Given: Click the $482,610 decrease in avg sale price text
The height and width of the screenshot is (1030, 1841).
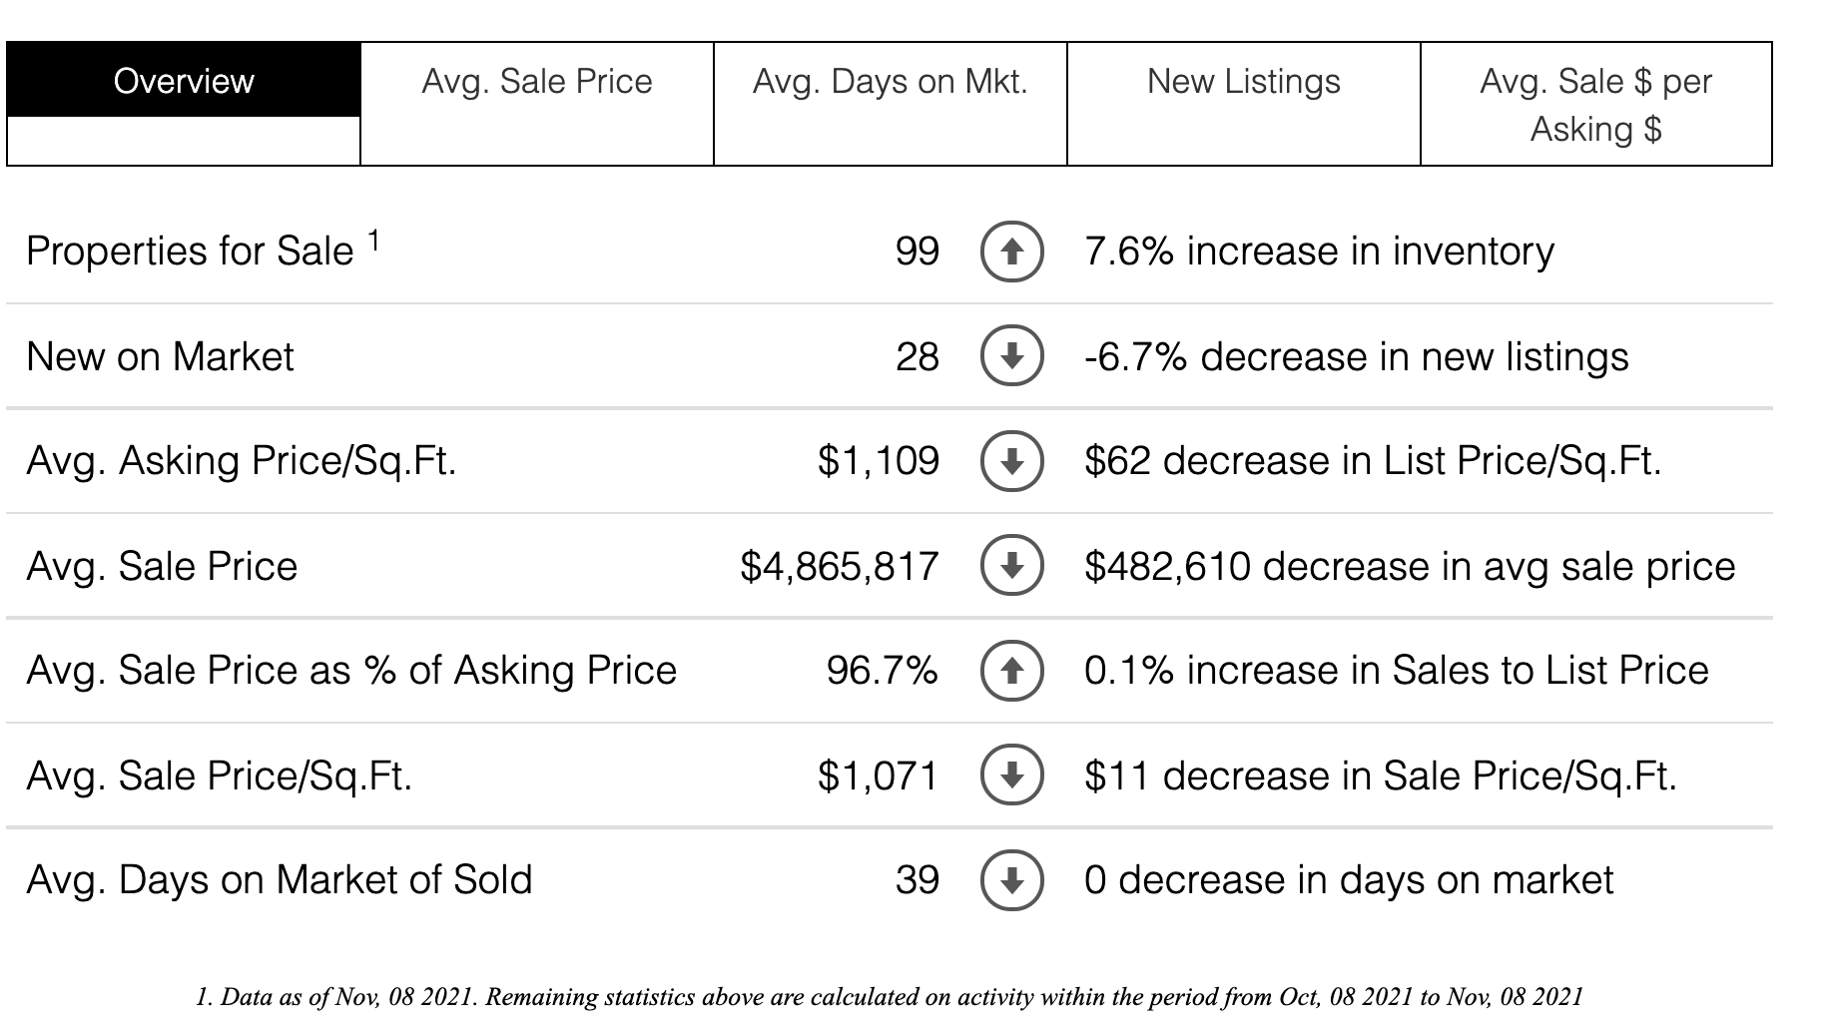Looking at the screenshot, I should pyautogui.click(x=1410, y=566).
